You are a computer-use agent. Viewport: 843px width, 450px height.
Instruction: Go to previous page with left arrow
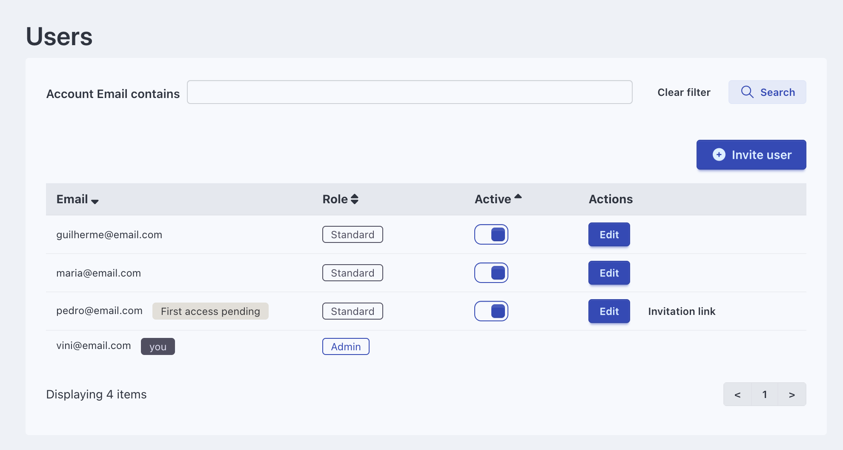click(737, 395)
